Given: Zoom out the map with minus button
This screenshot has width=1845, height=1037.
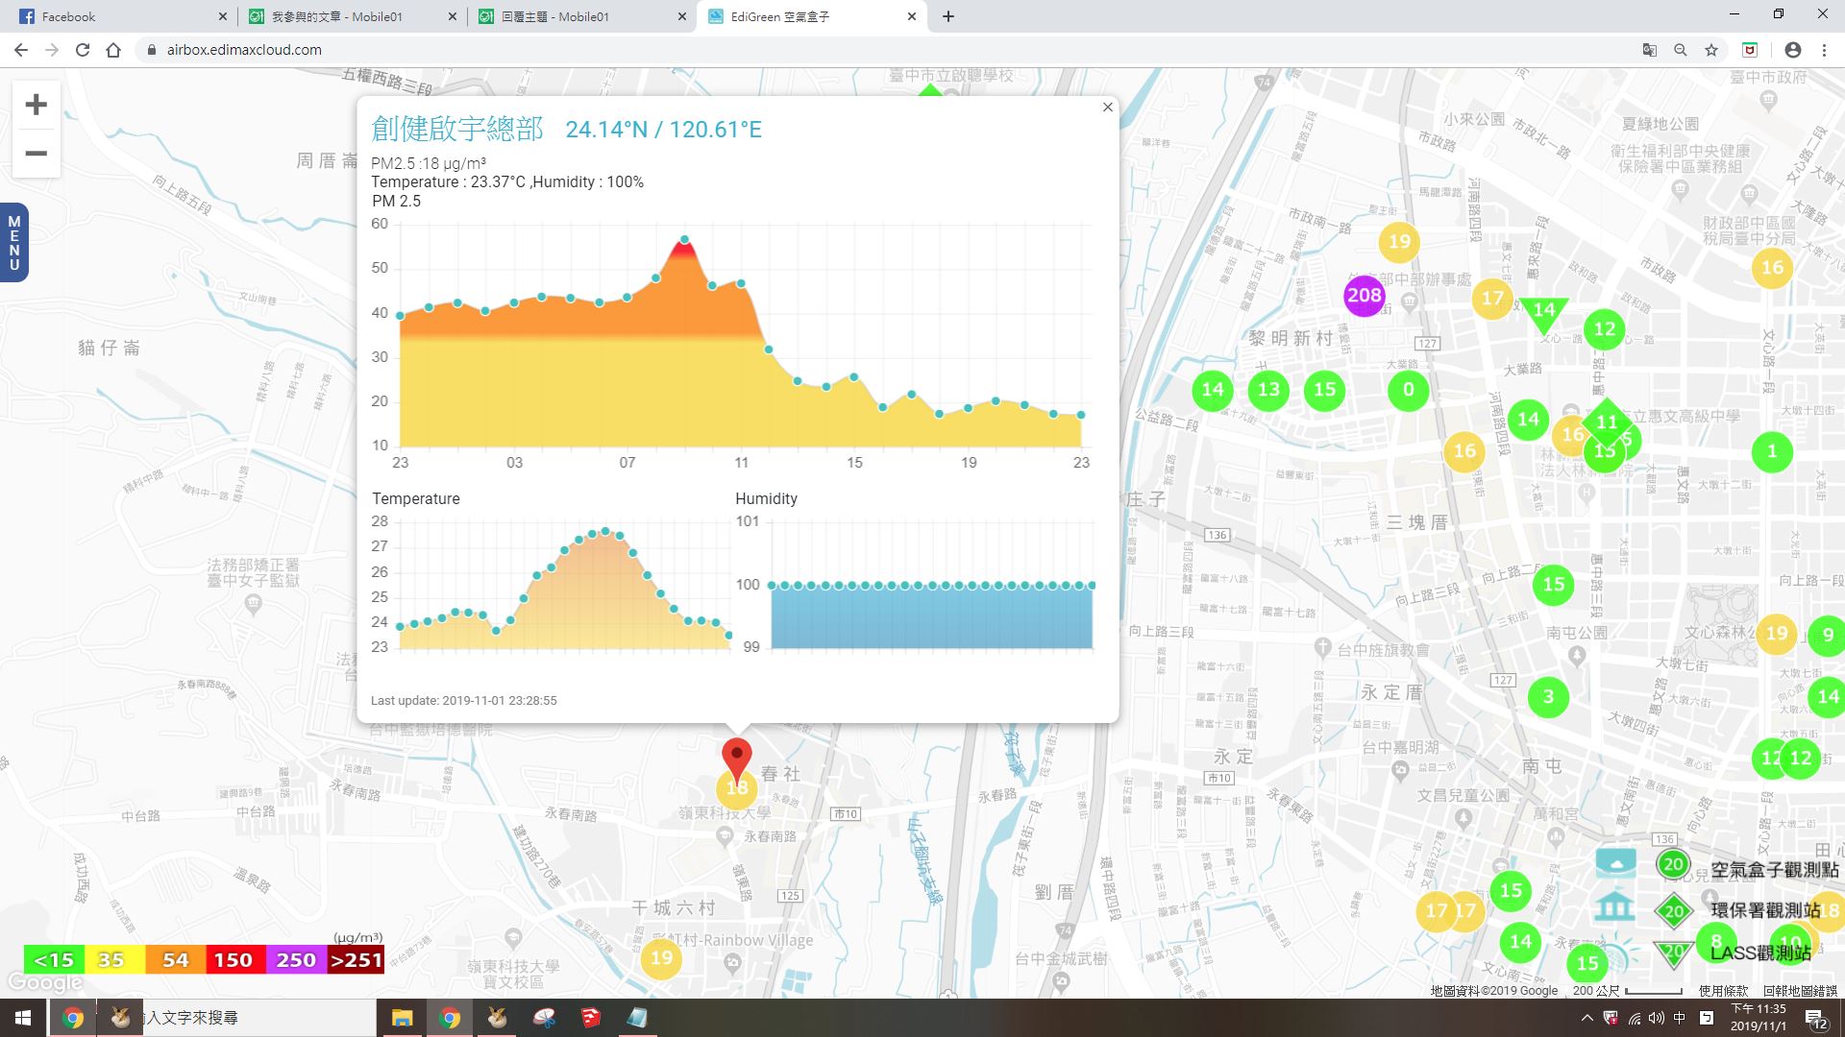Looking at the screenshot, I should (x=36, y=154).
